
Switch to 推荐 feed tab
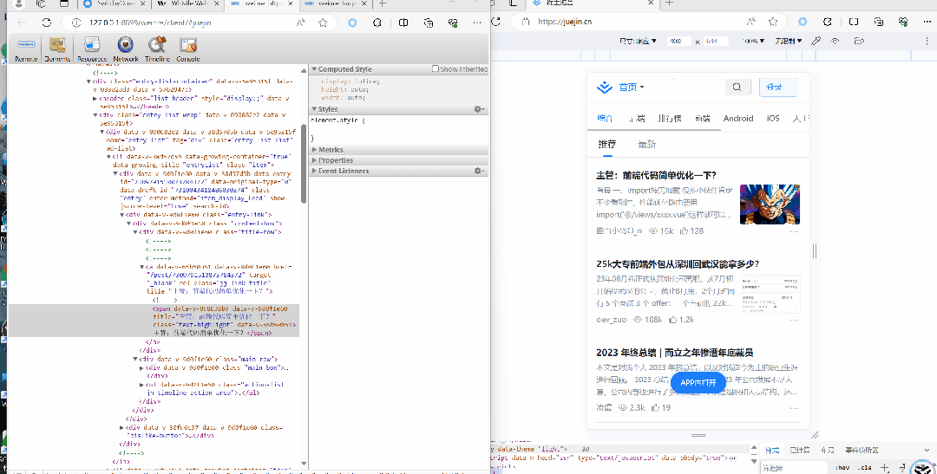click(607, 145)
